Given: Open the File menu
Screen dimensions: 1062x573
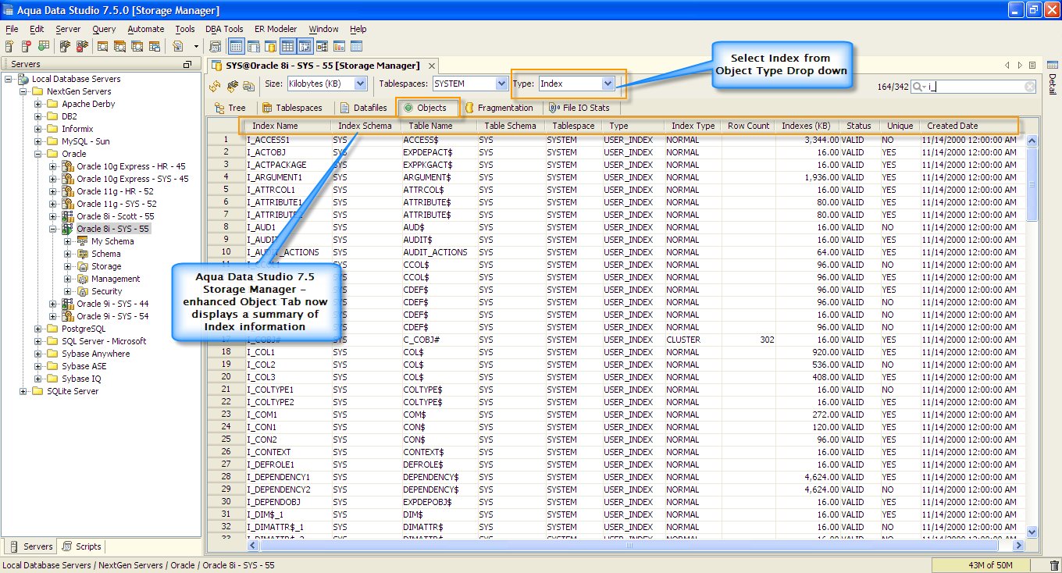Looking at the screenshot, I should coord(12,29).
